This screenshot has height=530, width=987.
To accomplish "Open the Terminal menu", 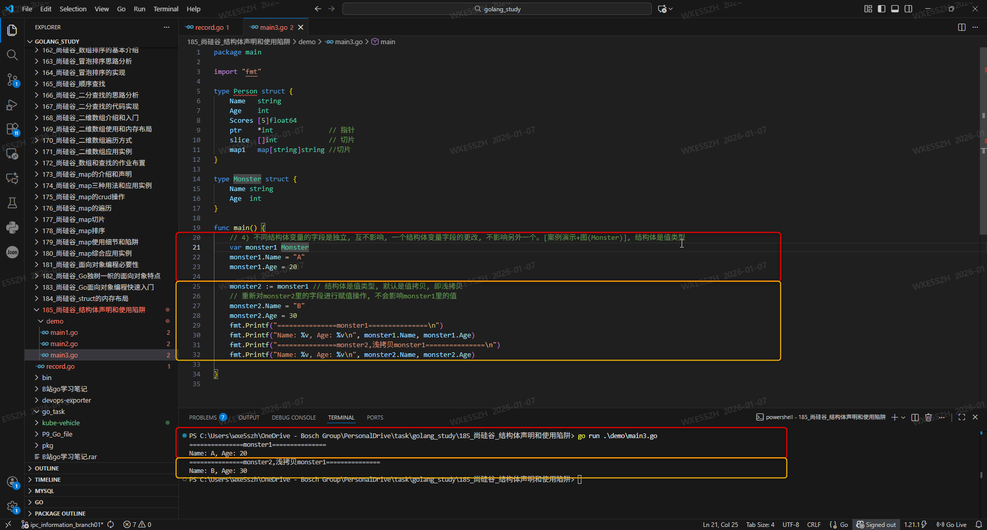I will 166,9.
